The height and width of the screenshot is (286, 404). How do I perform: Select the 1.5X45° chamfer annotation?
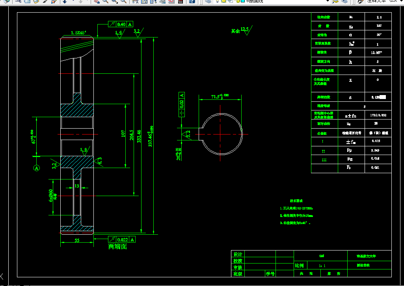(x=78, y=33)
